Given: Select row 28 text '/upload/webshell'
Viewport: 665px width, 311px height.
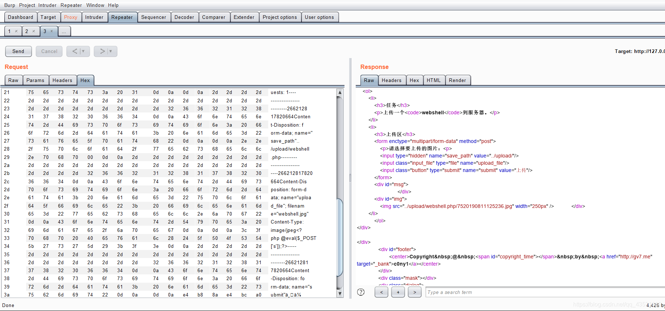Looking at the screenshot, I should click(290, 149).
